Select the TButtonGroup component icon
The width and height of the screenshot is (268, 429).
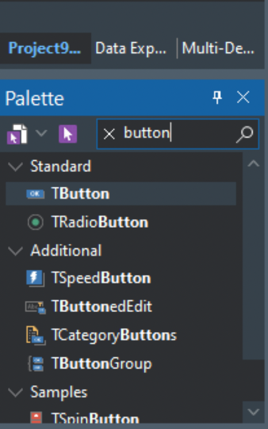point(36,364)
